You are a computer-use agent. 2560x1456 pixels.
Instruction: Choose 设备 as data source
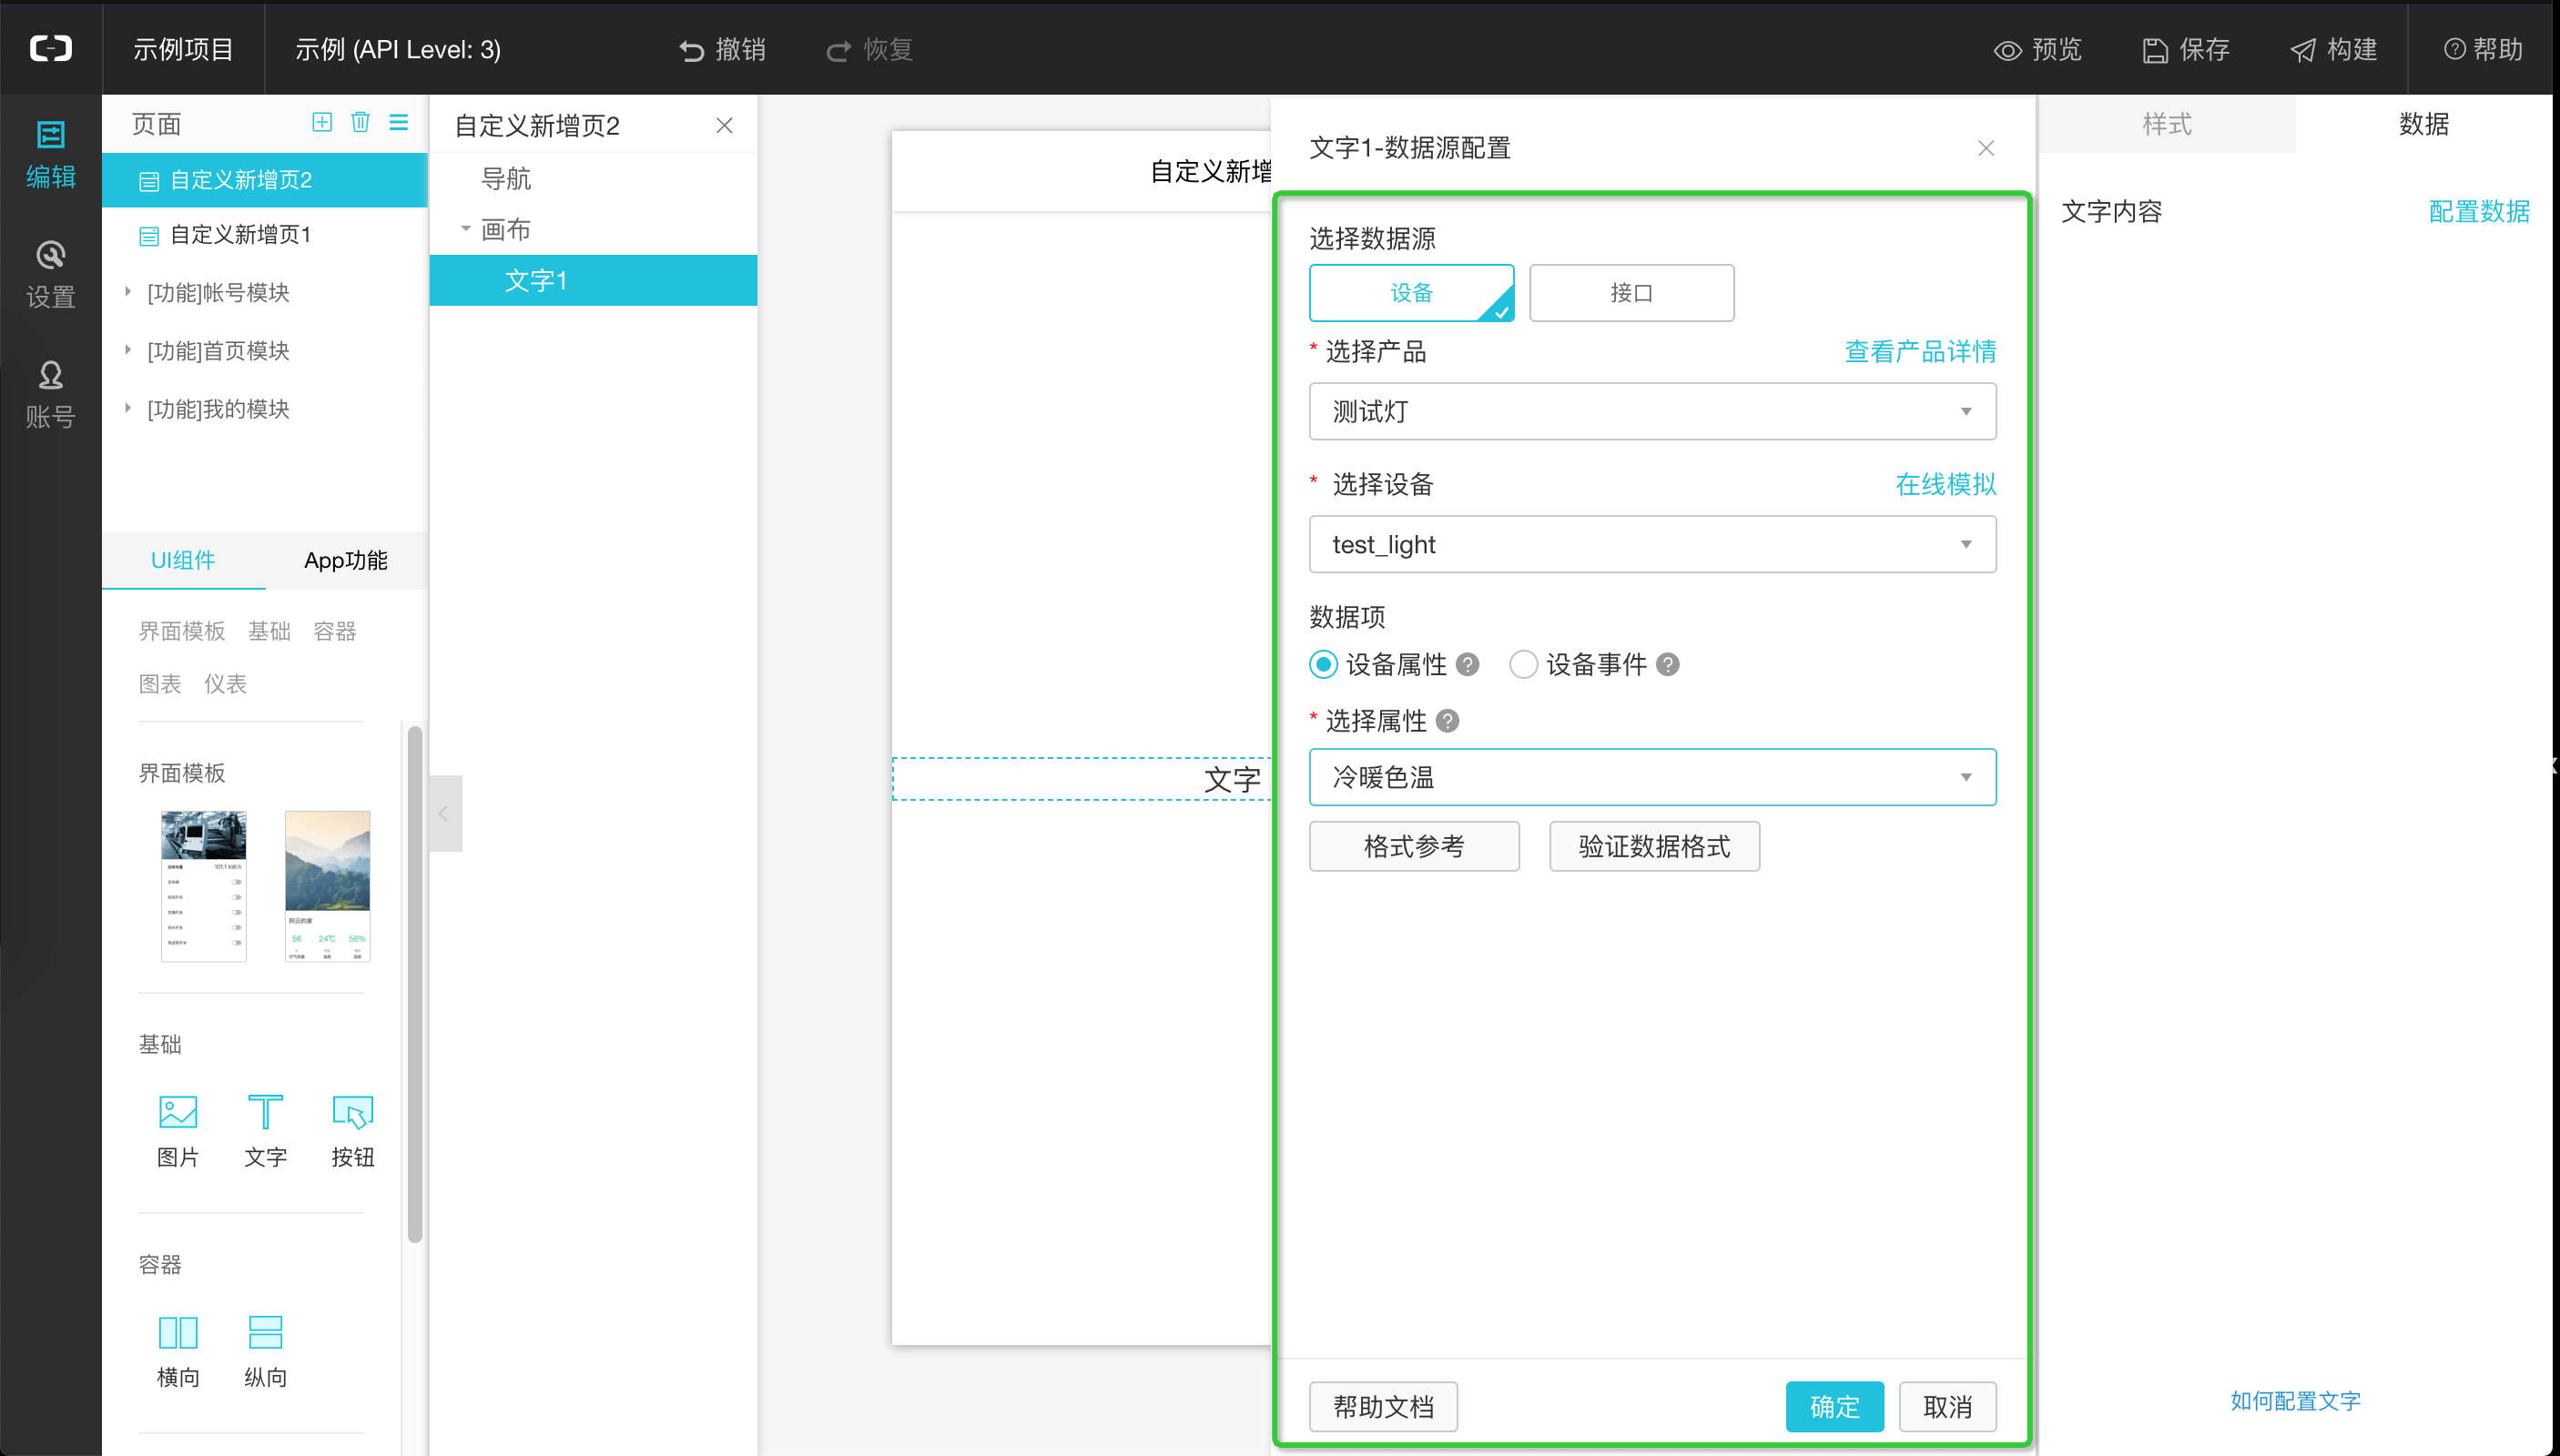[x=1410, y=292]
